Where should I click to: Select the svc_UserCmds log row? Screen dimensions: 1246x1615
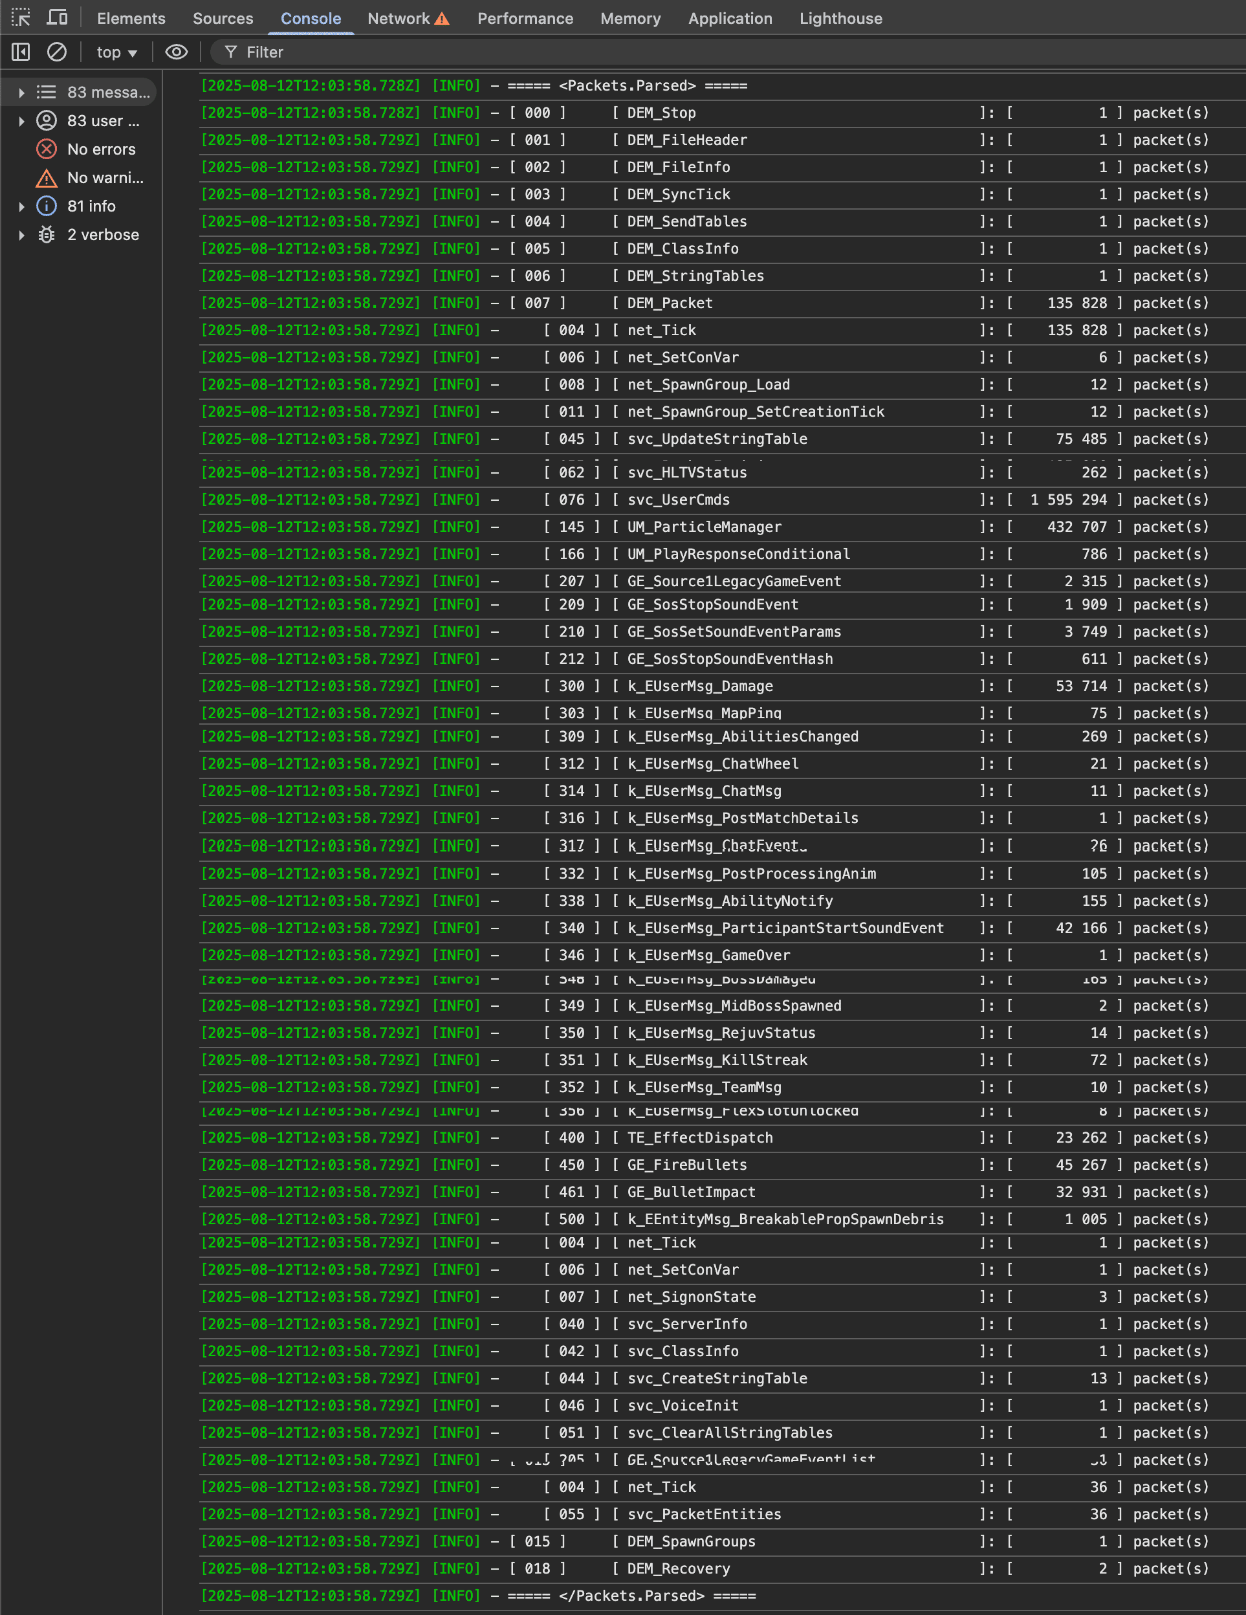point(678,500)
